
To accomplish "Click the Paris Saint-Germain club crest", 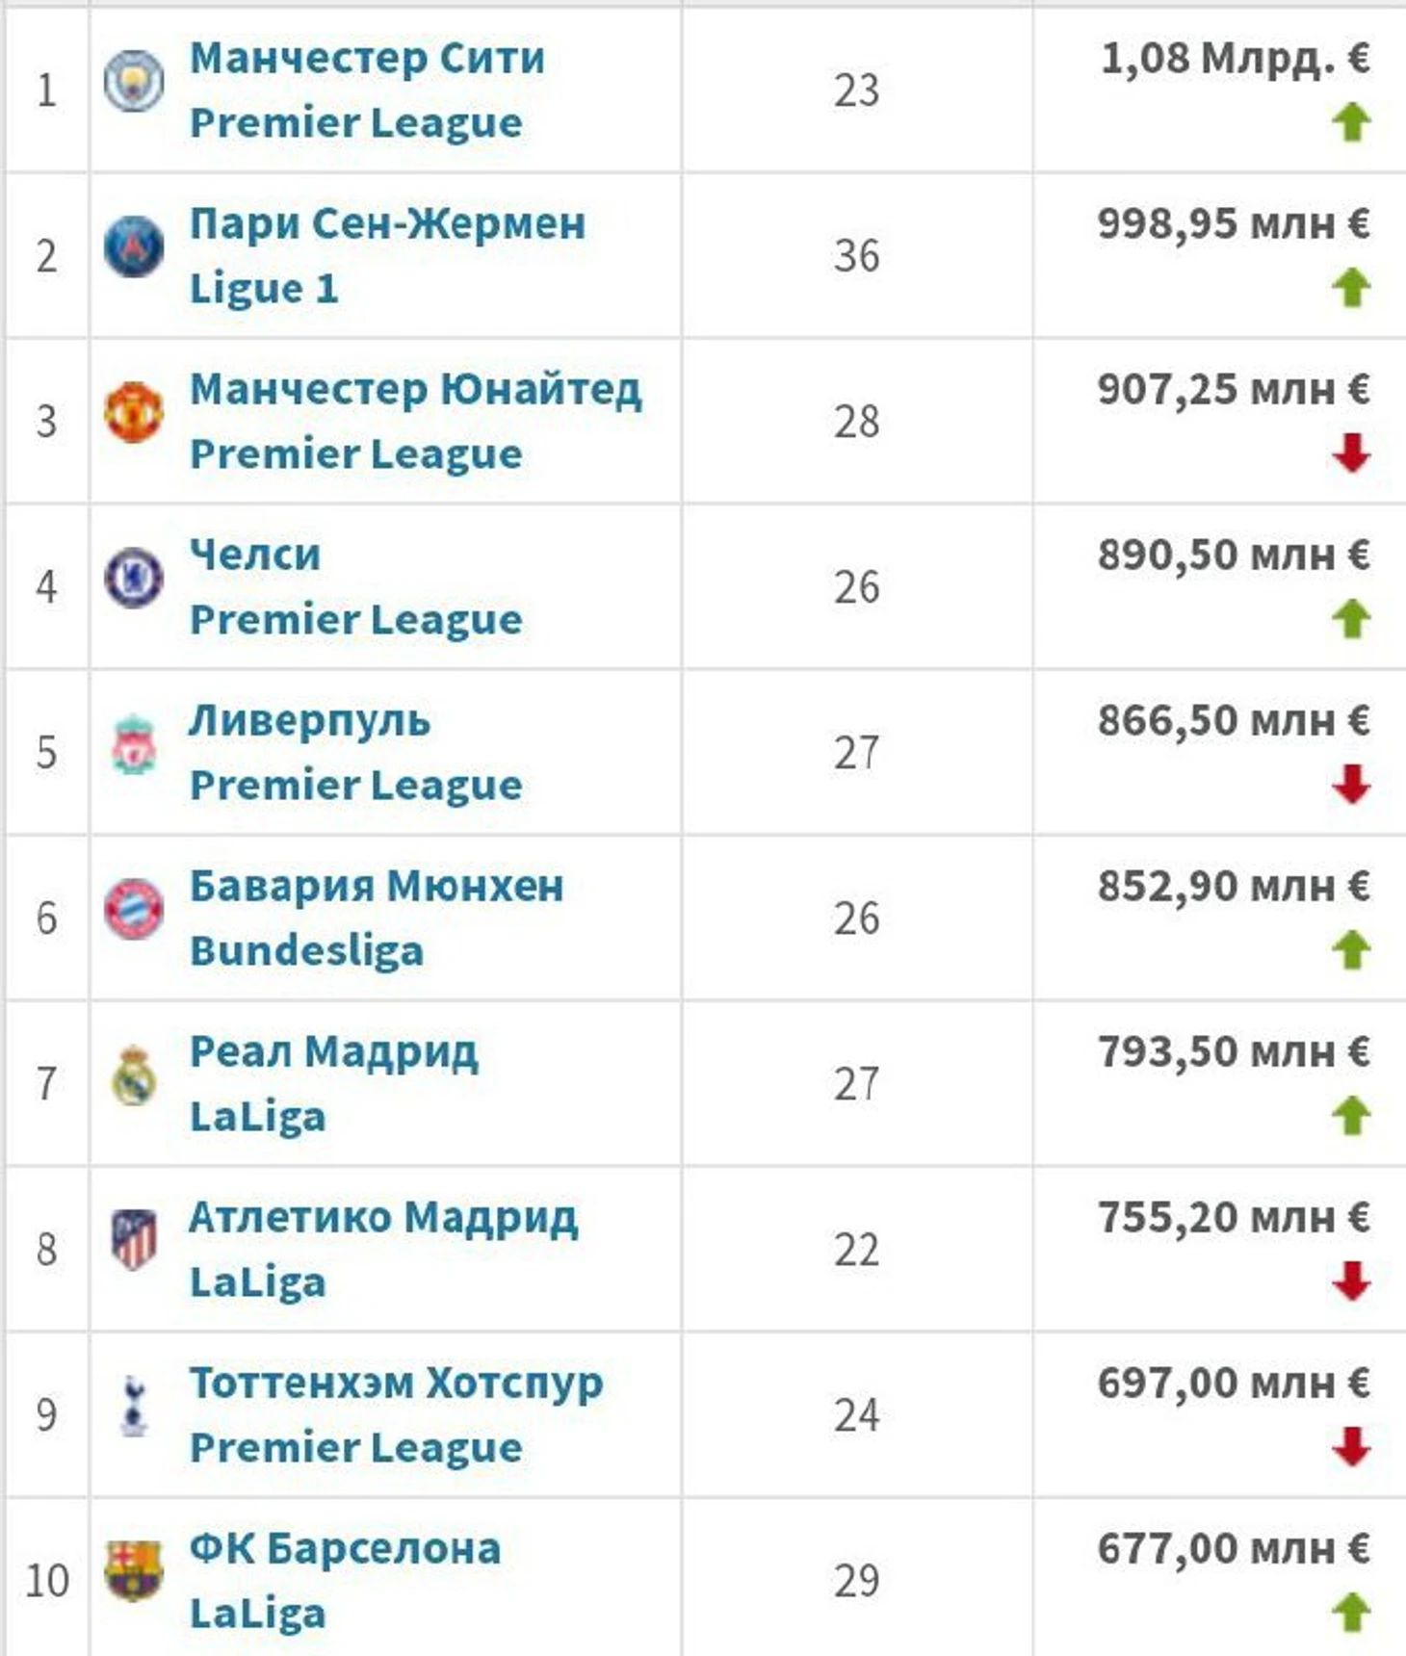I will click(x=134, y=247).
